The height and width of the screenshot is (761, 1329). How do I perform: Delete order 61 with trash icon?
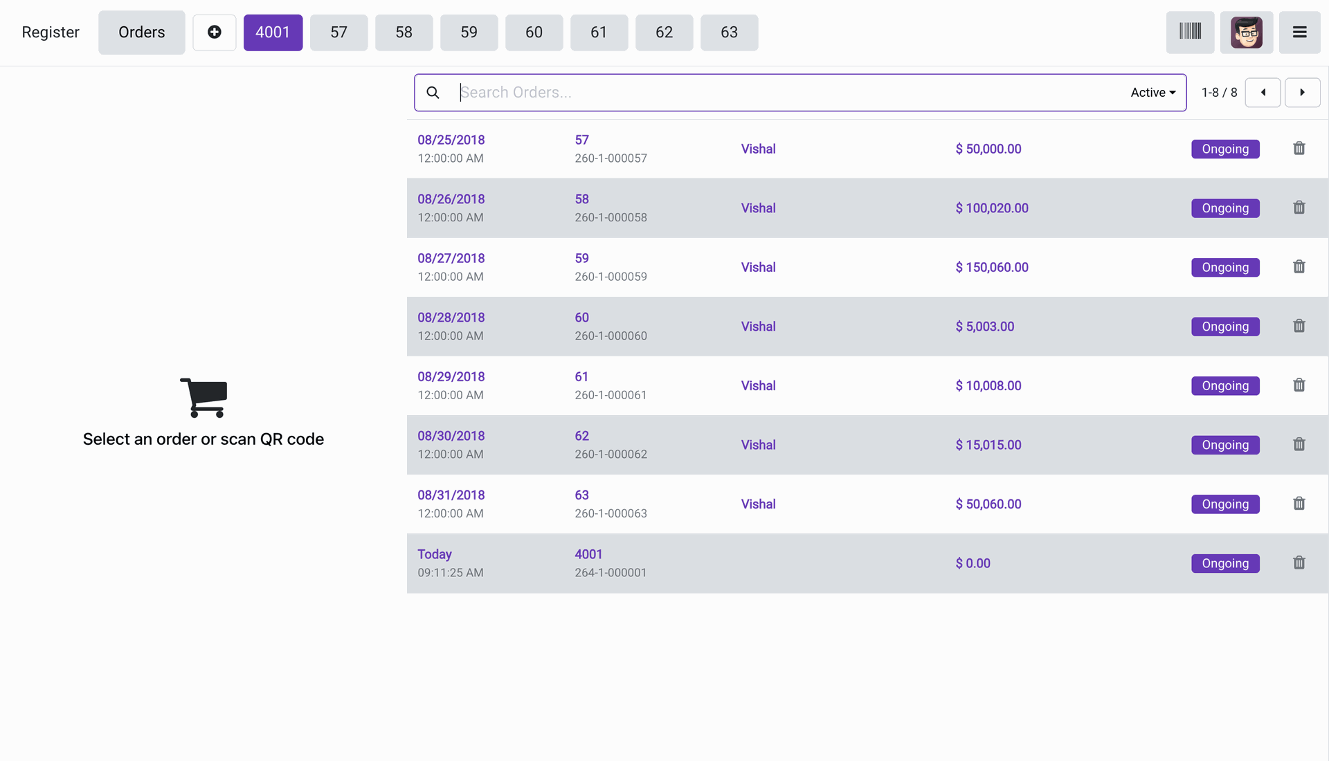click(x=1299, y=385)
